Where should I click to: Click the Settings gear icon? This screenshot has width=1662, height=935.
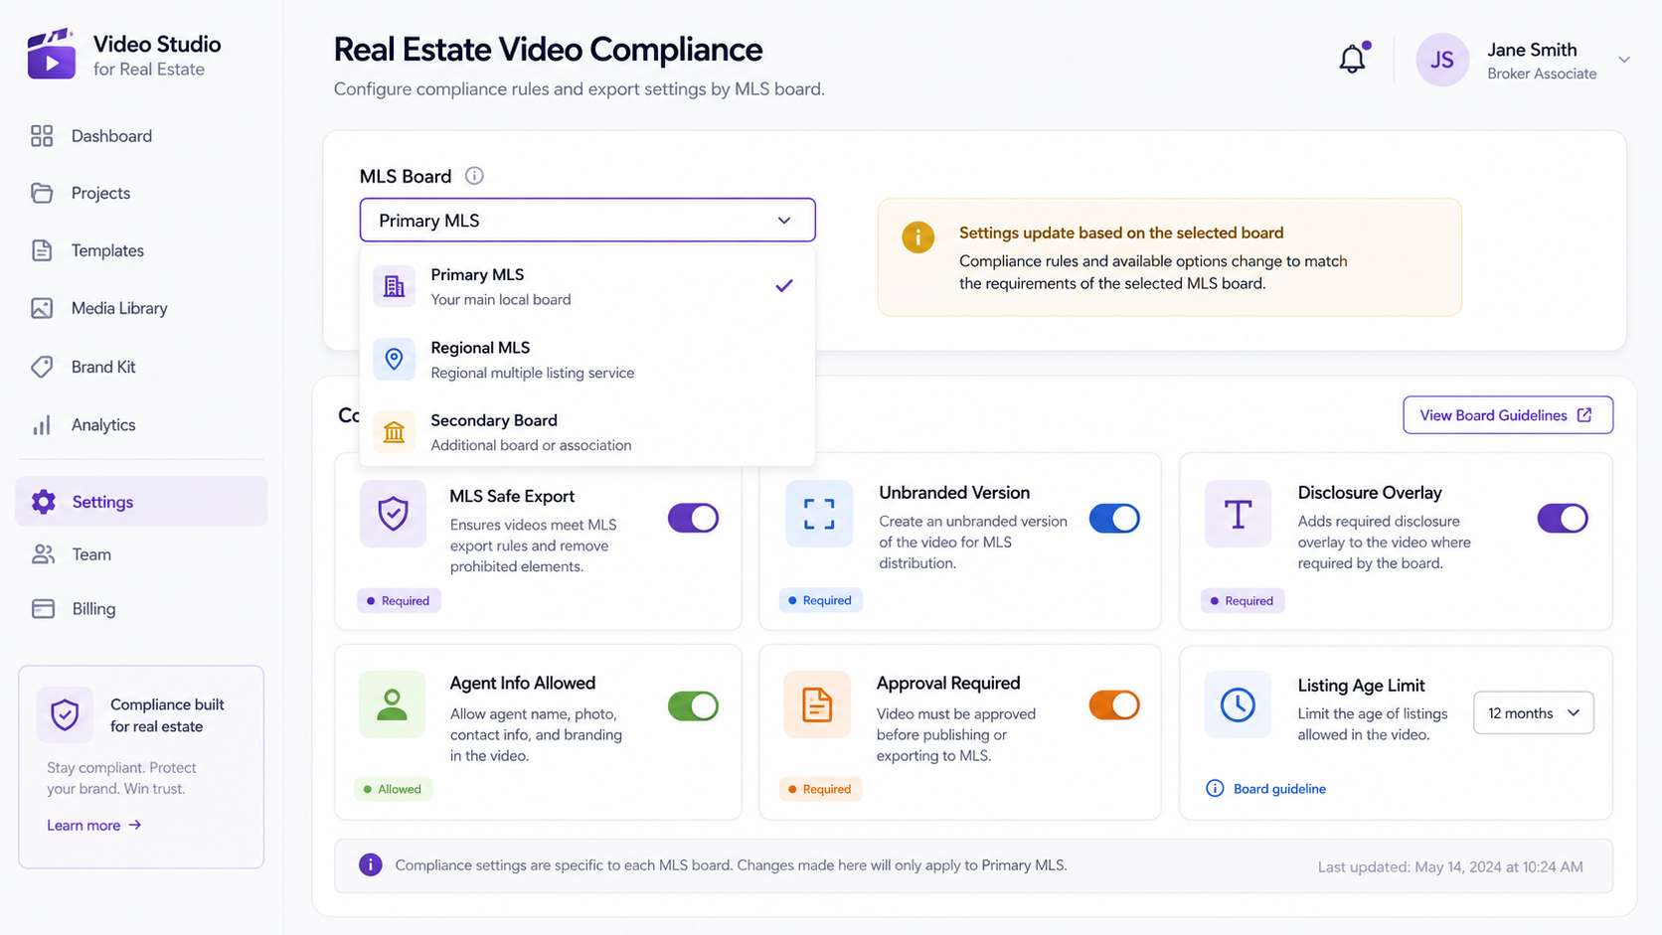pyautogui.click(x=43, y=502)
